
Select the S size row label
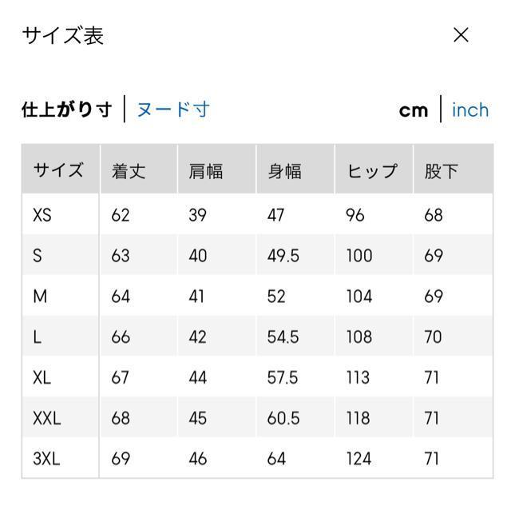point(38,256)
